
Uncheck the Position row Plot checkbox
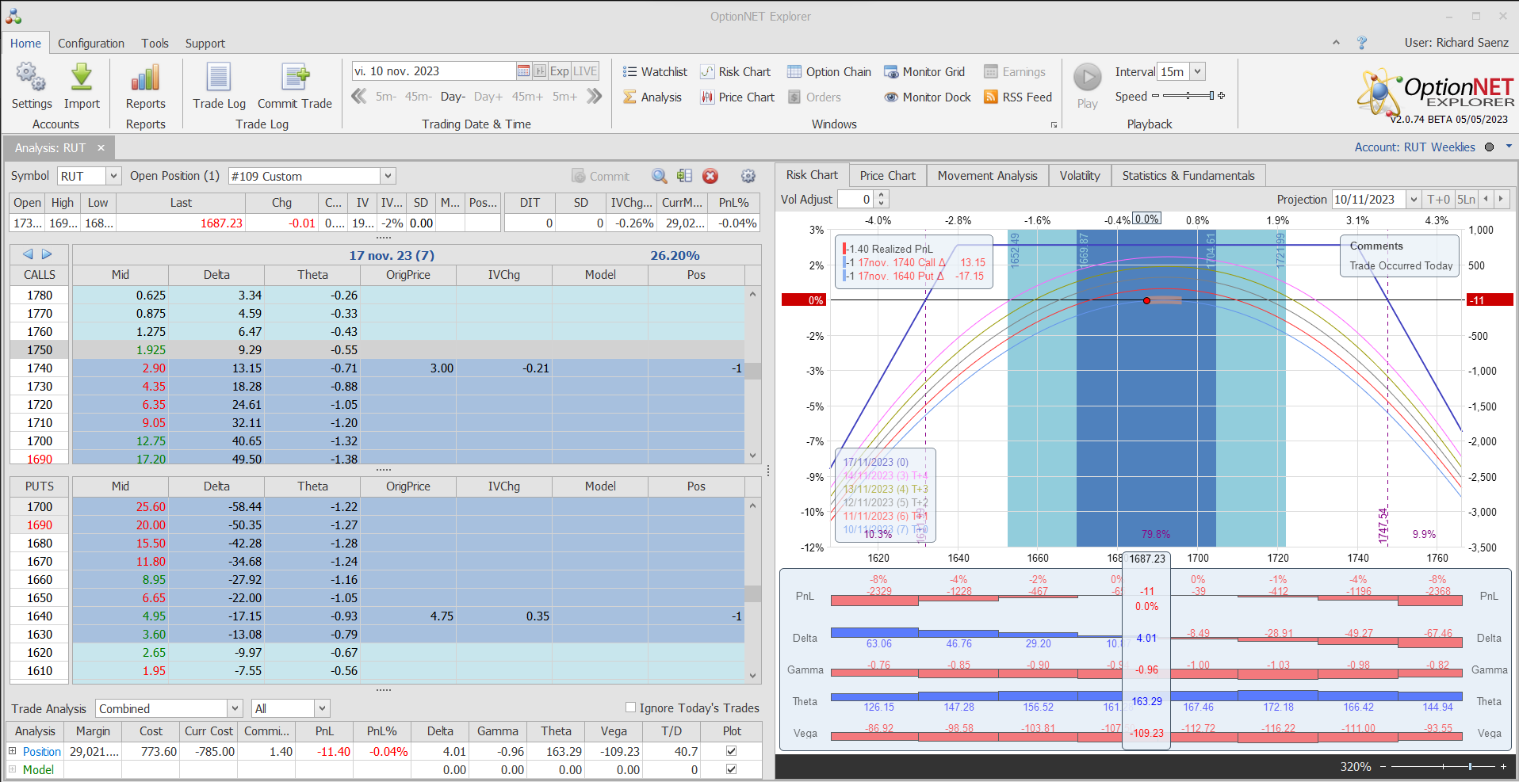731,751
